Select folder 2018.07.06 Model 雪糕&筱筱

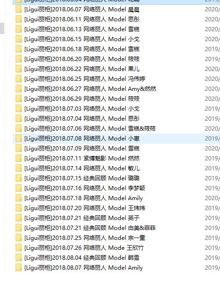pyautogui.click(x=90, y=129)
